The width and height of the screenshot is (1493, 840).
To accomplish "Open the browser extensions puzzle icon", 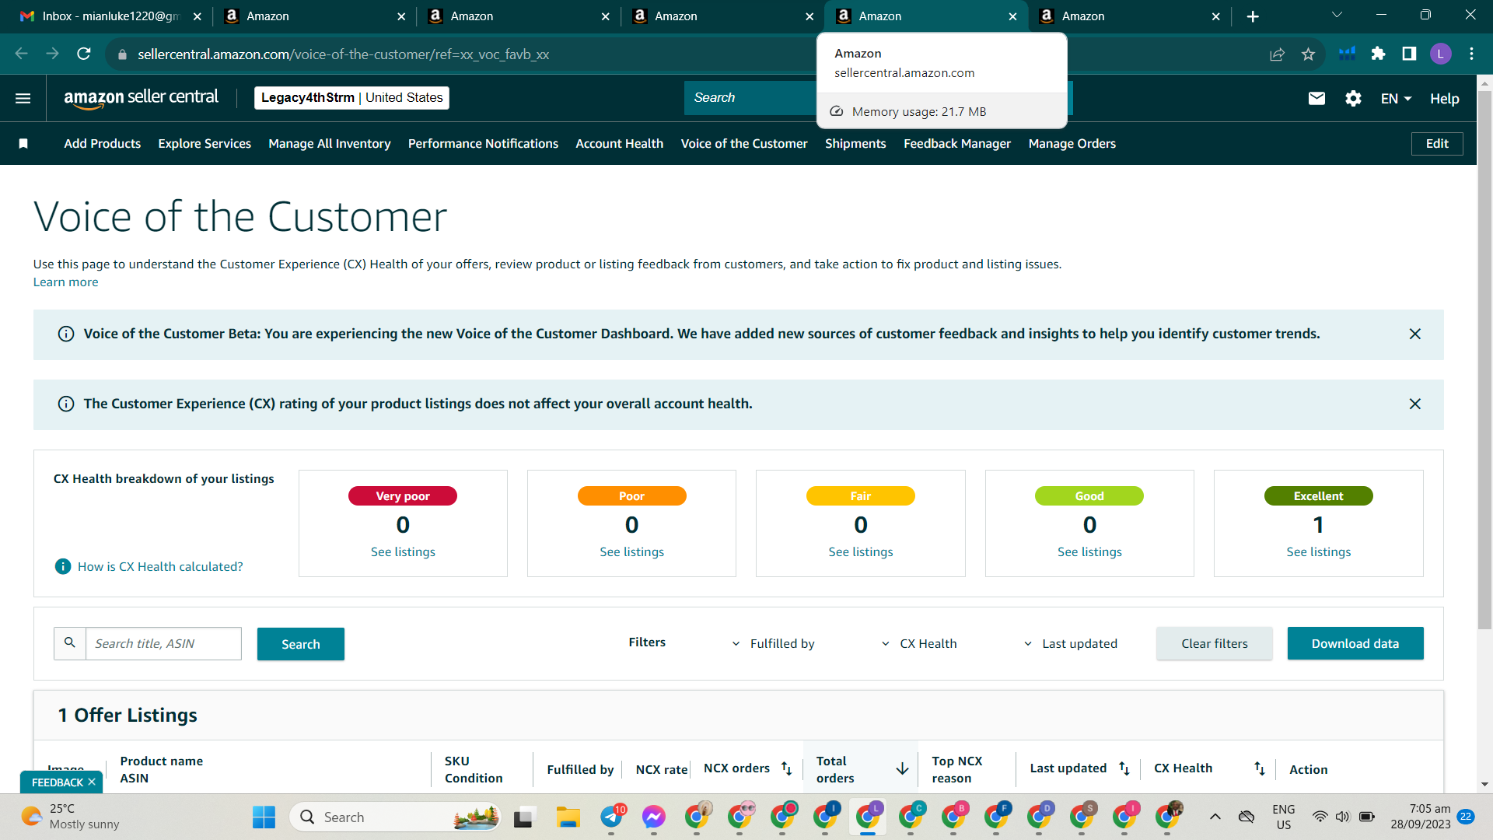I will coord(1378,54).
